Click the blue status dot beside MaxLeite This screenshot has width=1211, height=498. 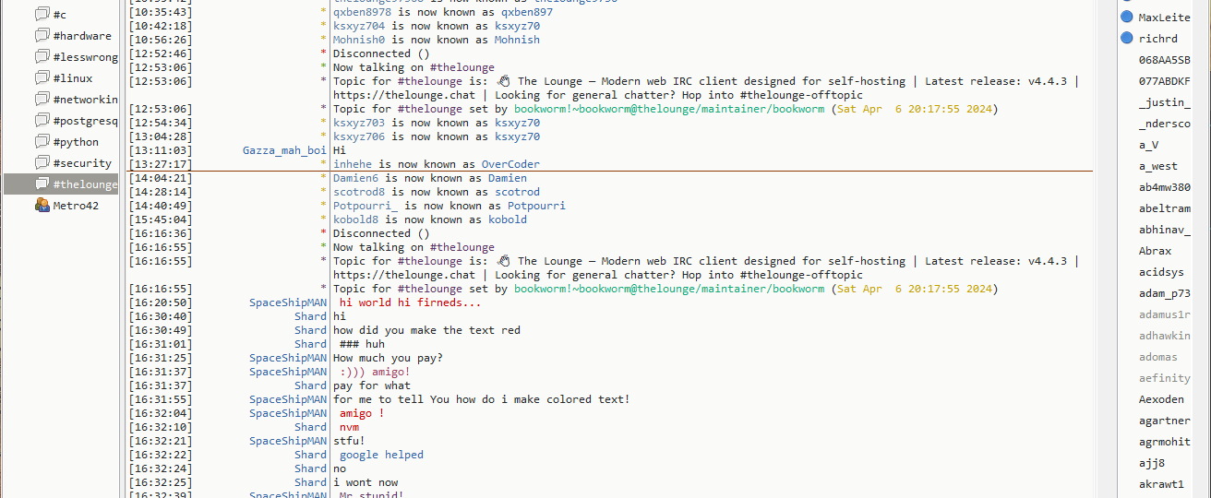(1126, 17)
